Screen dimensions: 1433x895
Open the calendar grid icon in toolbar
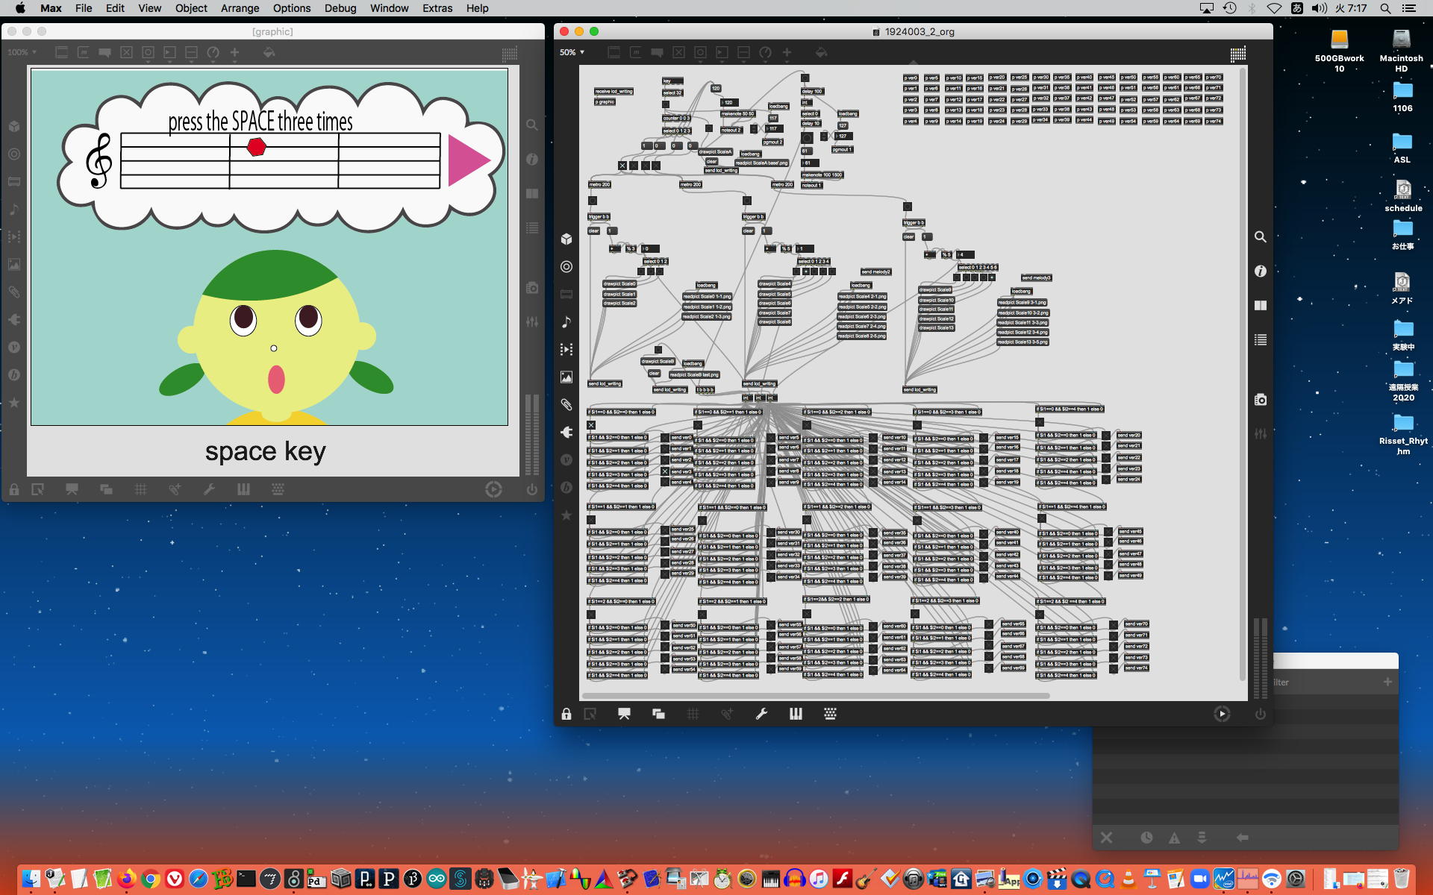tap(1237, 54)
